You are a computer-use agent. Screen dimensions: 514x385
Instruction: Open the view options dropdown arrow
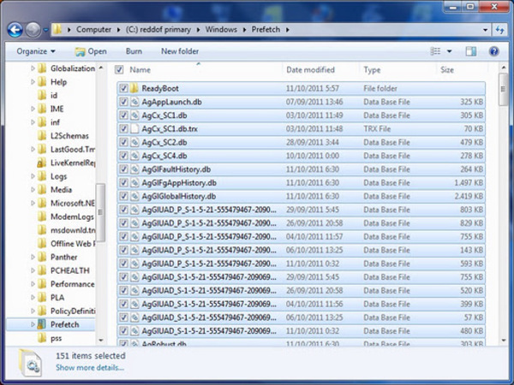click(x=450, y=51)
